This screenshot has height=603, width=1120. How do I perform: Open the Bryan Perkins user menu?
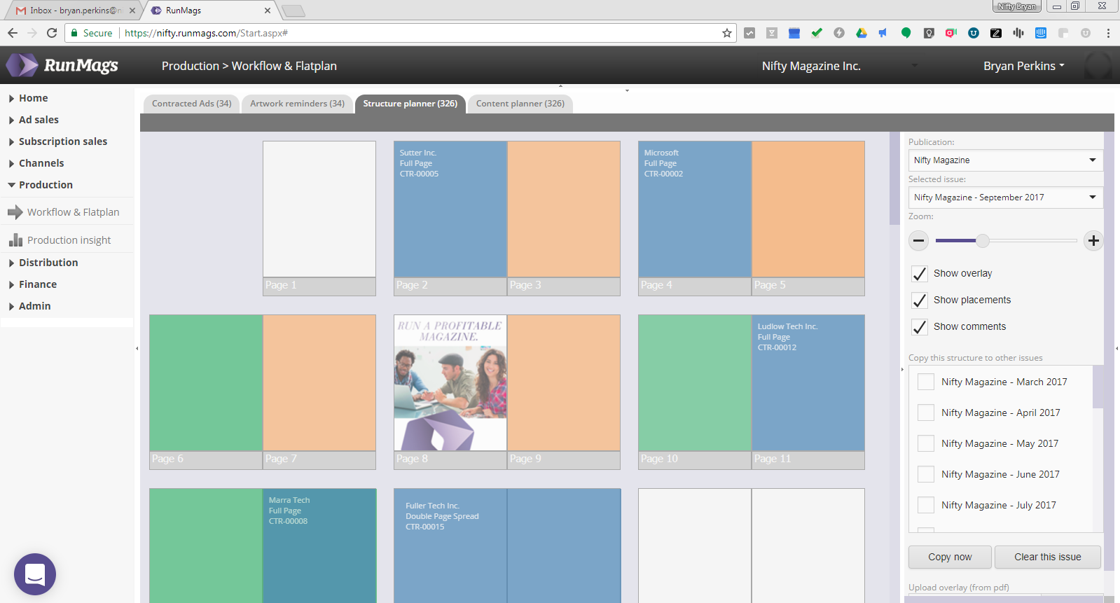coord(1023,66)
